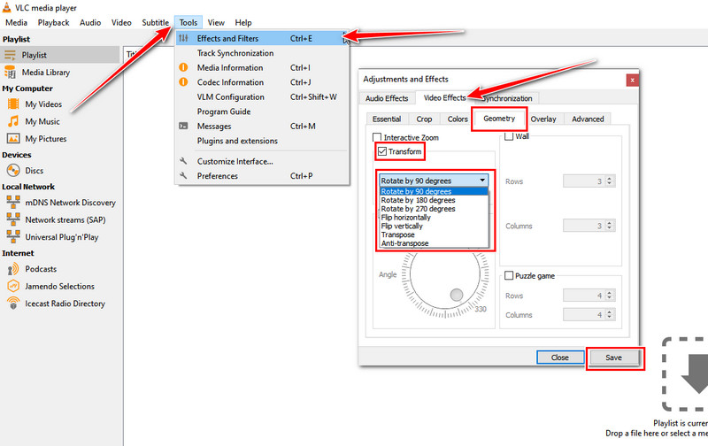
Task: Choose Flip vertically option
Action: coord(434,226)
